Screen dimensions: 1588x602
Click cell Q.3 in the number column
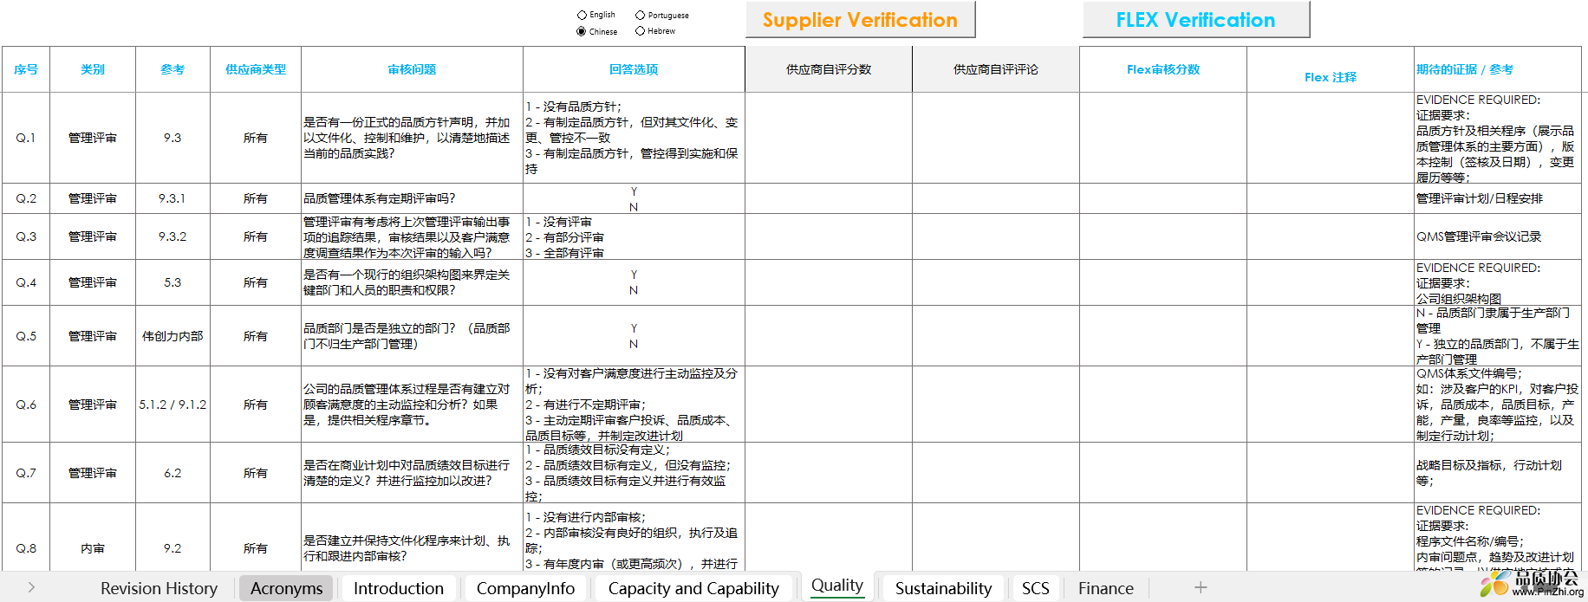click(26, 236)
